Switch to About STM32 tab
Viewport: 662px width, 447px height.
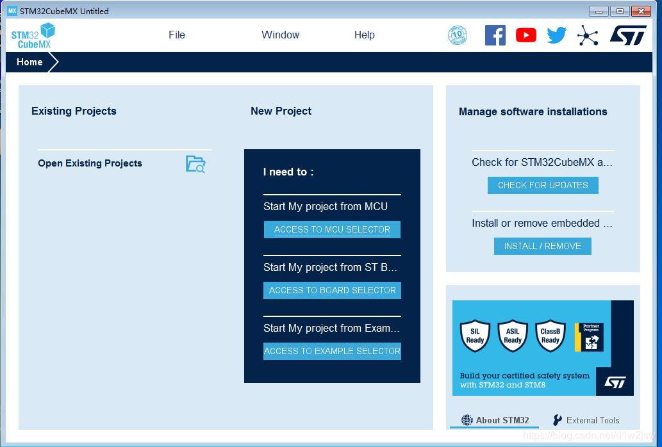coord(494,420)
